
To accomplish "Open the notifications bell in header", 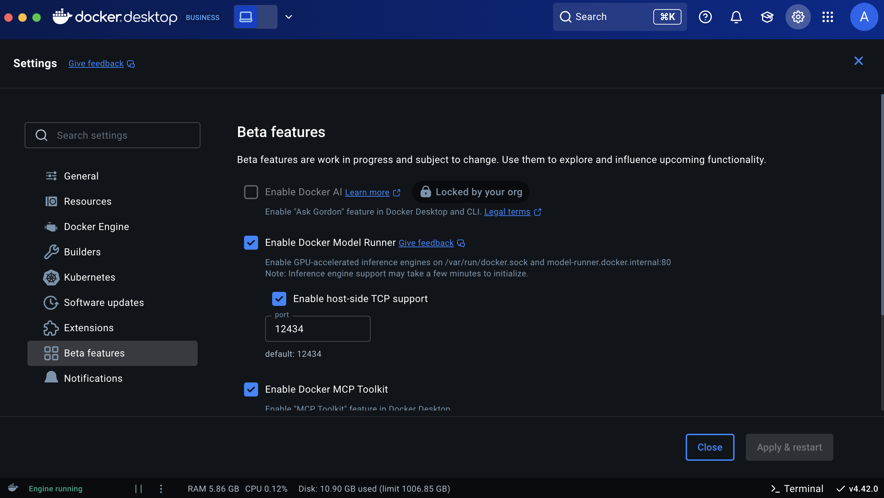I will [736, 17].
